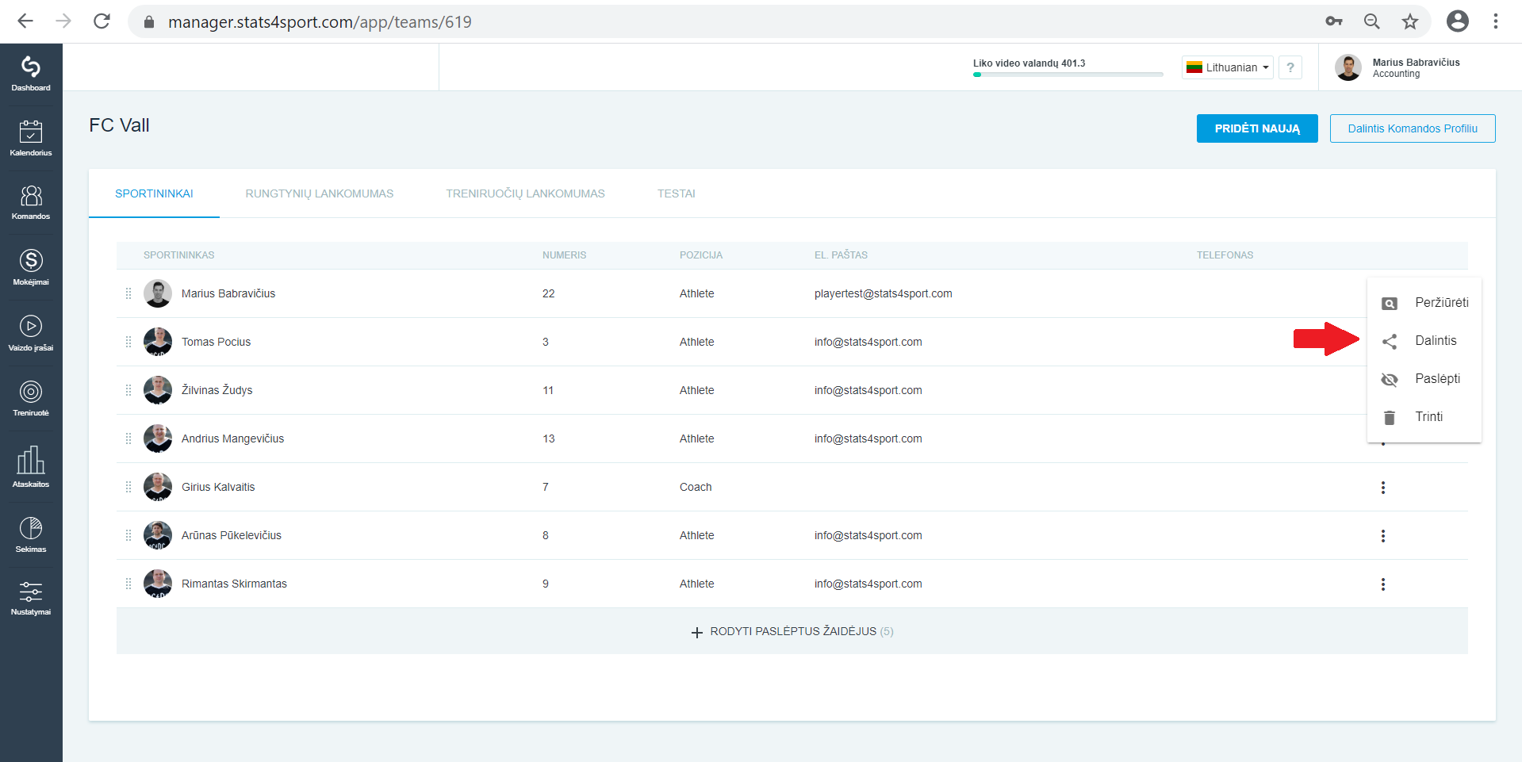
Task: Expand the Lithuanian language dropdown
Action: coord(1228,67)
